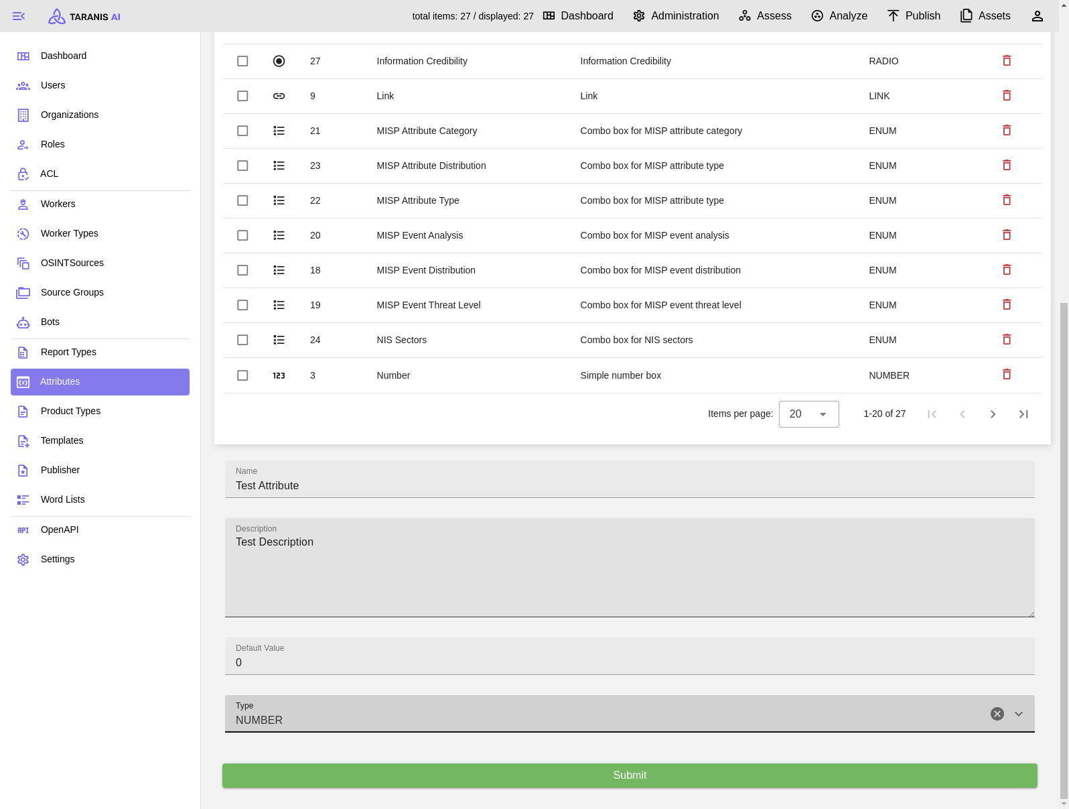This screenshot has height=809, width=1069.
Task: Click the list icon in NIS Sectors row
Action: coord(279,340)
